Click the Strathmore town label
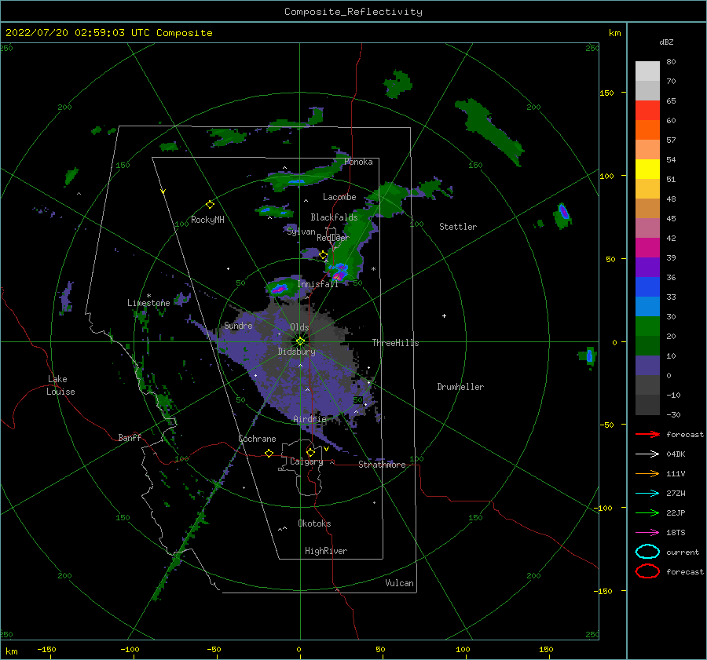The width and height of the screenshot is (707, 660). click(382, 465)
